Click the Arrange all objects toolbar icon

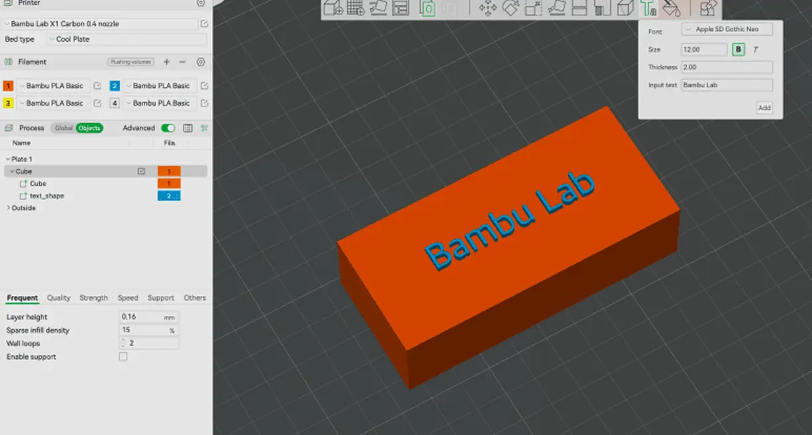(400, 8)
